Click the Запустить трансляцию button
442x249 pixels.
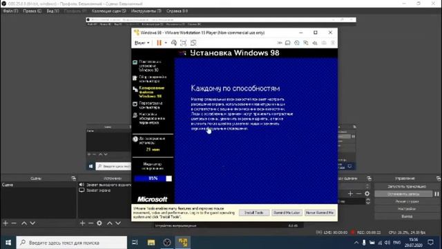point(407,187)
